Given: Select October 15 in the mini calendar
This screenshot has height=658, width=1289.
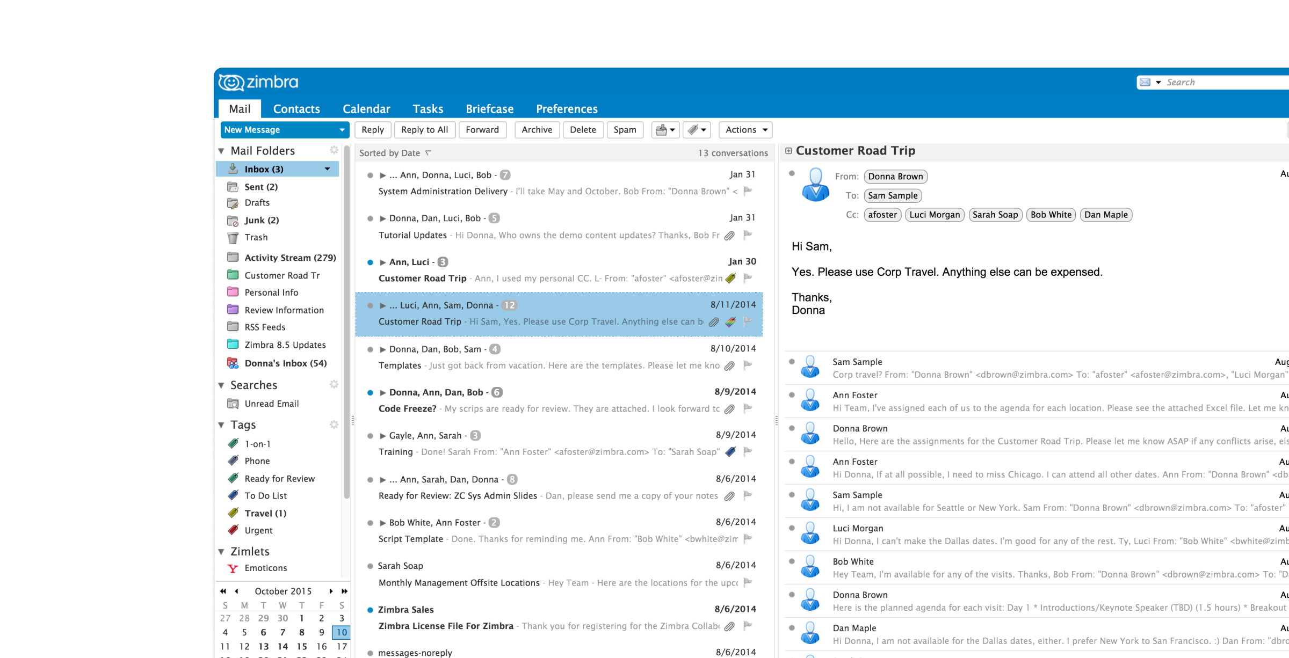Looking at the screenshot, I should 302,646.
